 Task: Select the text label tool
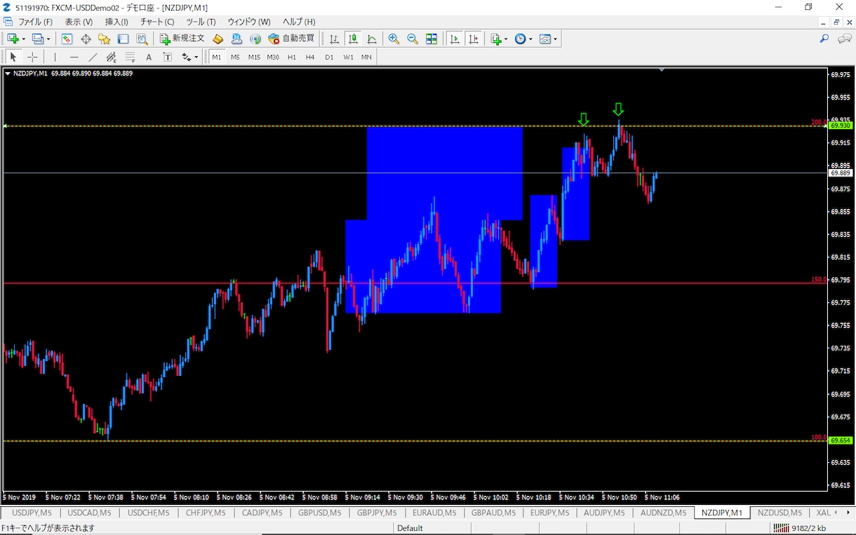pos(167,57)
